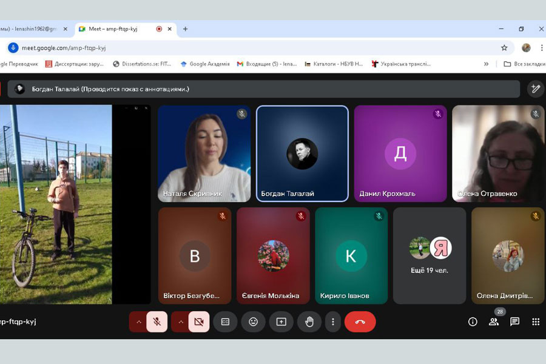Open the Українська транслі... bookmark

[x=401, y=64]
